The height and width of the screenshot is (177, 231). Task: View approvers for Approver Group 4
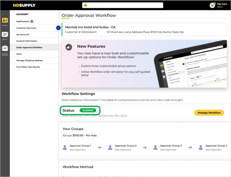[x=213, y=150]
